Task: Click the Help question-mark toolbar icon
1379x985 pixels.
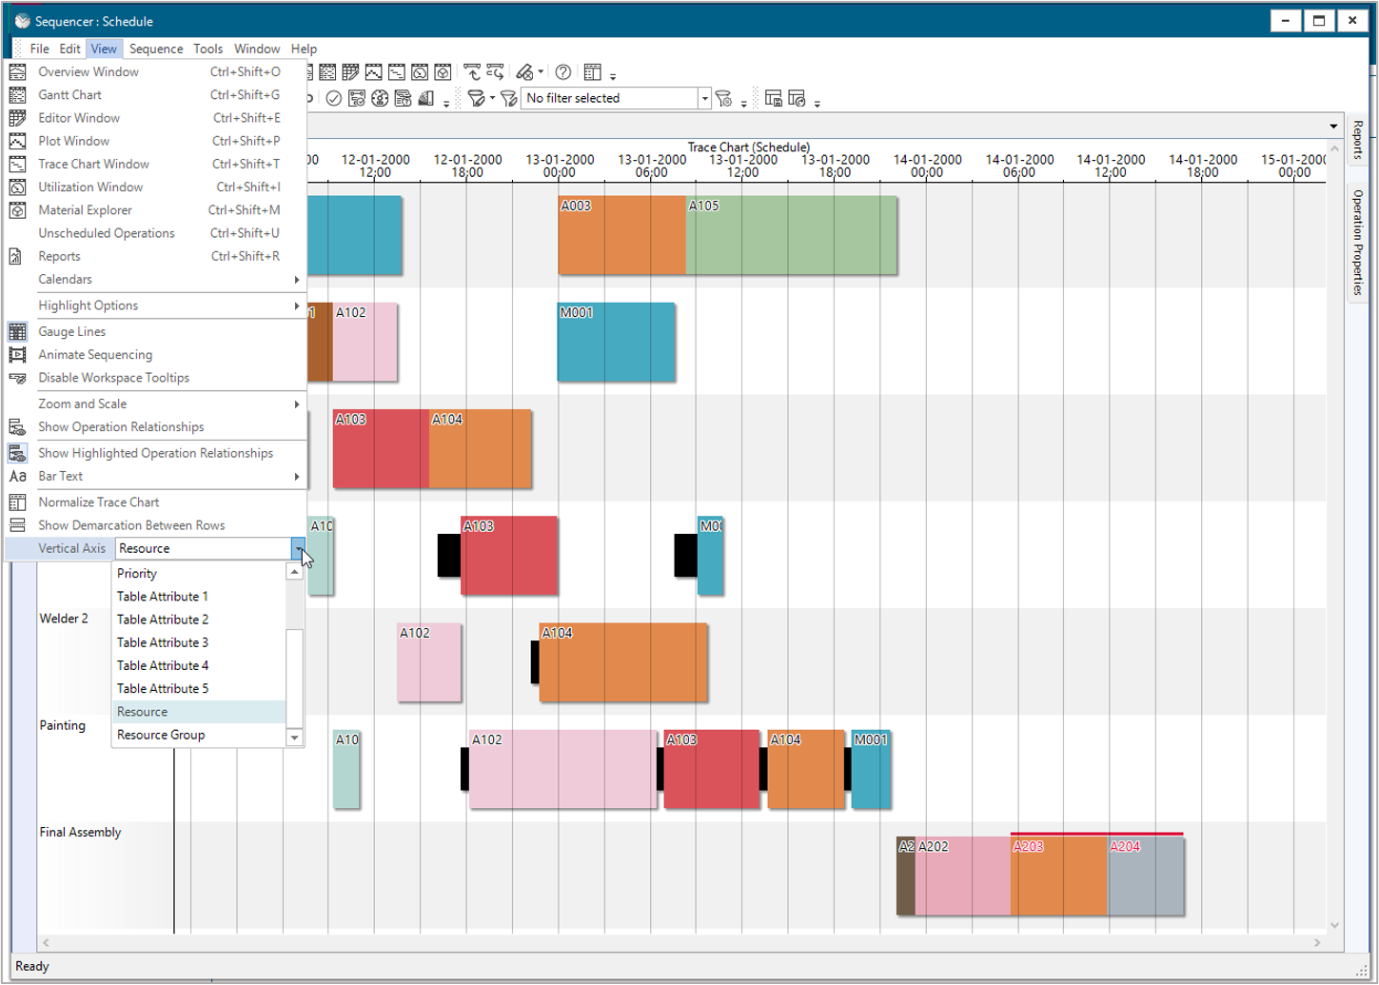Action: 561,71
